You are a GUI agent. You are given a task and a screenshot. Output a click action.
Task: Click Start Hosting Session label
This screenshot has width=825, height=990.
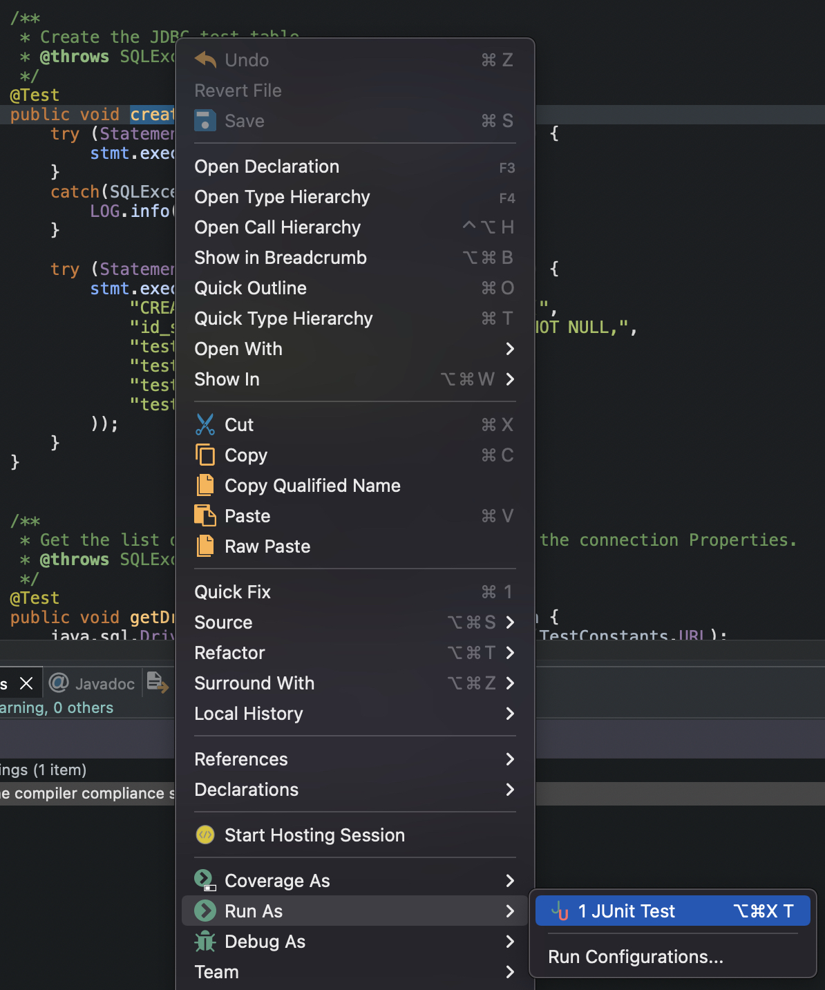(x=314, y=835)
